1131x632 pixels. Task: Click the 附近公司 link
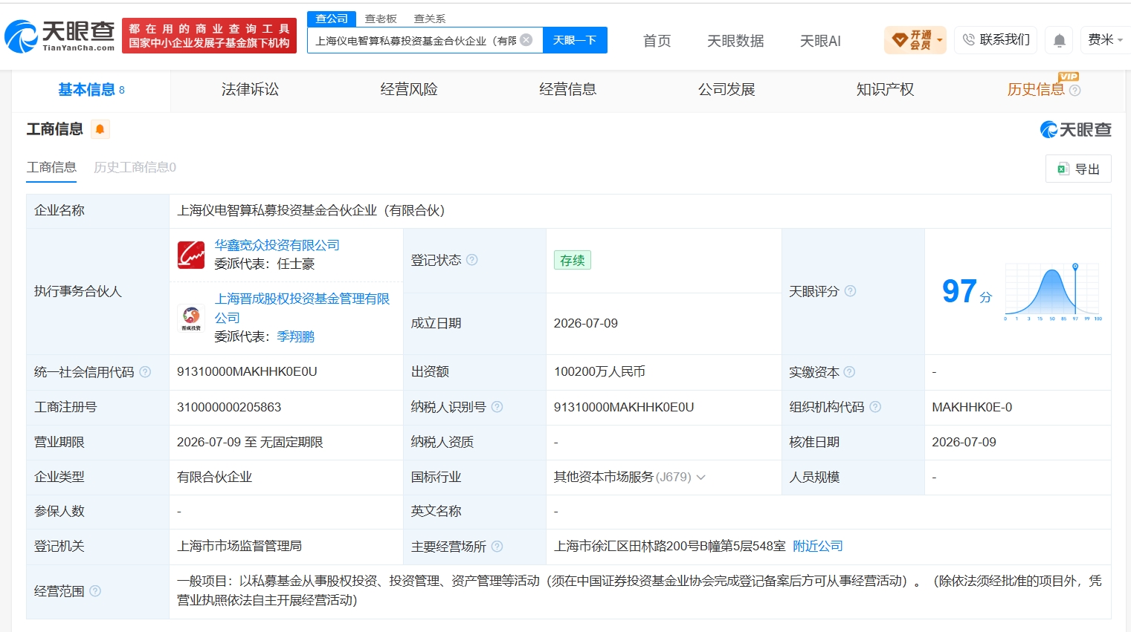click(818, 547)
